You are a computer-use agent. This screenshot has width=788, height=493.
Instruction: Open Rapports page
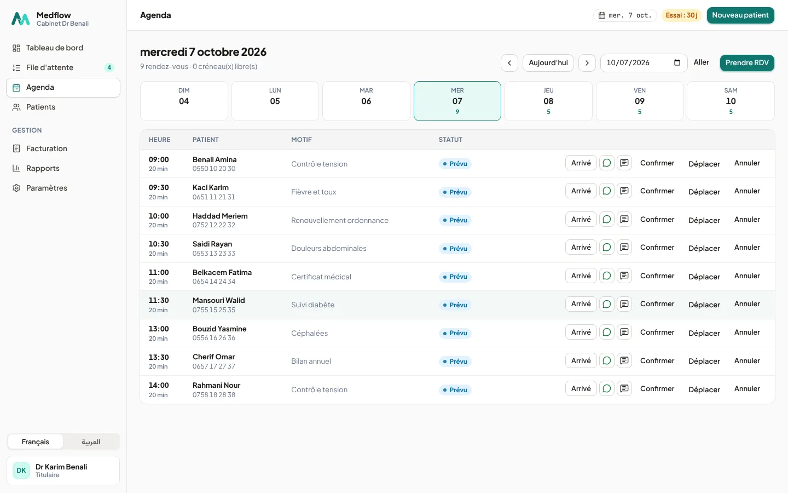click(x=63, y=169)
